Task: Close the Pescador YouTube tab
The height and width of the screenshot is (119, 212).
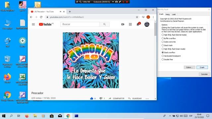Action: (64, 12)
